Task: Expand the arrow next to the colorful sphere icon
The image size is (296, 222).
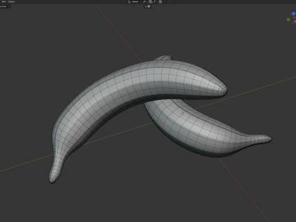Action: point(146,6)
